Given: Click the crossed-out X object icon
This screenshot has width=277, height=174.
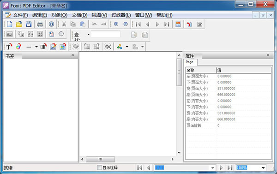Looking at the screenshot, I should click(108, 47).
